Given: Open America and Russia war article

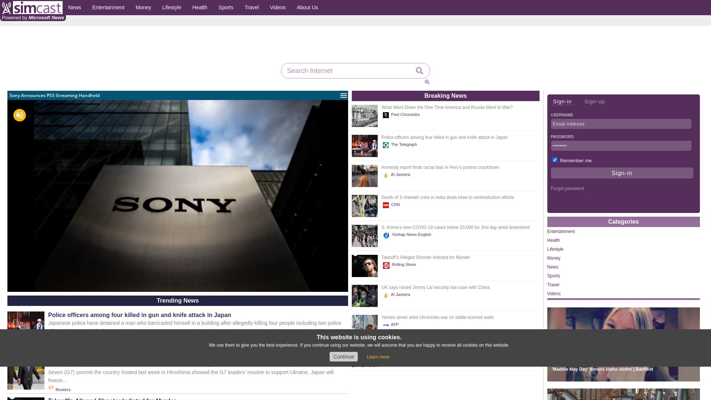Looking at the screenshot, I should tap(447, 107).
